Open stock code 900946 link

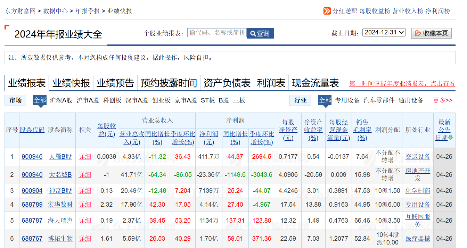(x=32, y=157)
